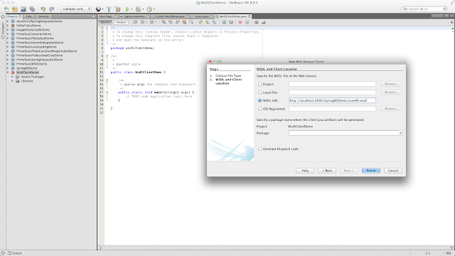Image resolution: width=455 pixels, height=256 pixels.
Task: Click the horizontal scrollbar under the editor
Action: (x=276, y=248)
